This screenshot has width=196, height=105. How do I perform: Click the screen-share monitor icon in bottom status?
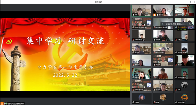(x=5, y=103)
